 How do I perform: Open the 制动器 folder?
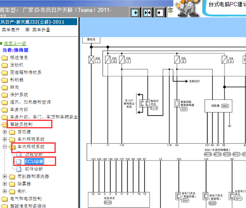click(17, 80)
